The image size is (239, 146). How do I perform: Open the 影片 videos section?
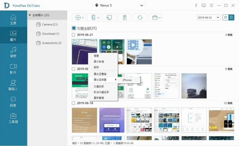coord(13,69)
